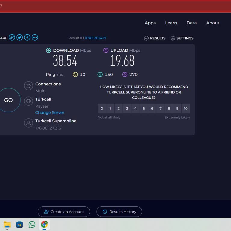Screen dimensions: 231x231
Task: Open File Explorer from the taskbar
Action: tap(7, 225)
